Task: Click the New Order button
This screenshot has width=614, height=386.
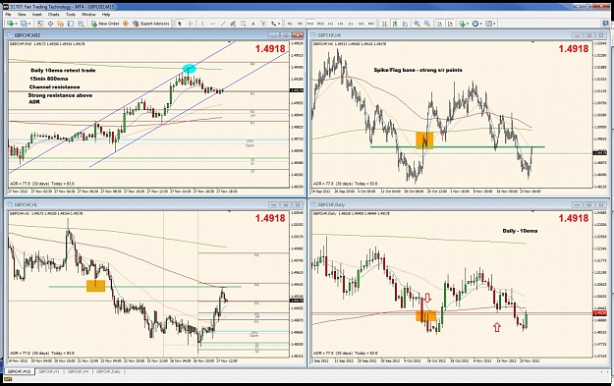Action: click(105, 24)
